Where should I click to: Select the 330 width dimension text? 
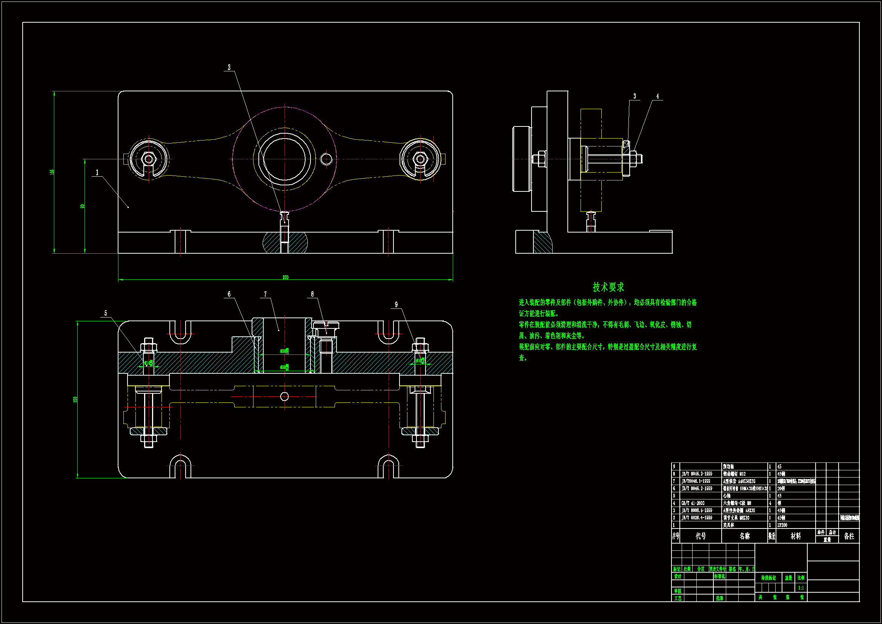click(286, 277)
